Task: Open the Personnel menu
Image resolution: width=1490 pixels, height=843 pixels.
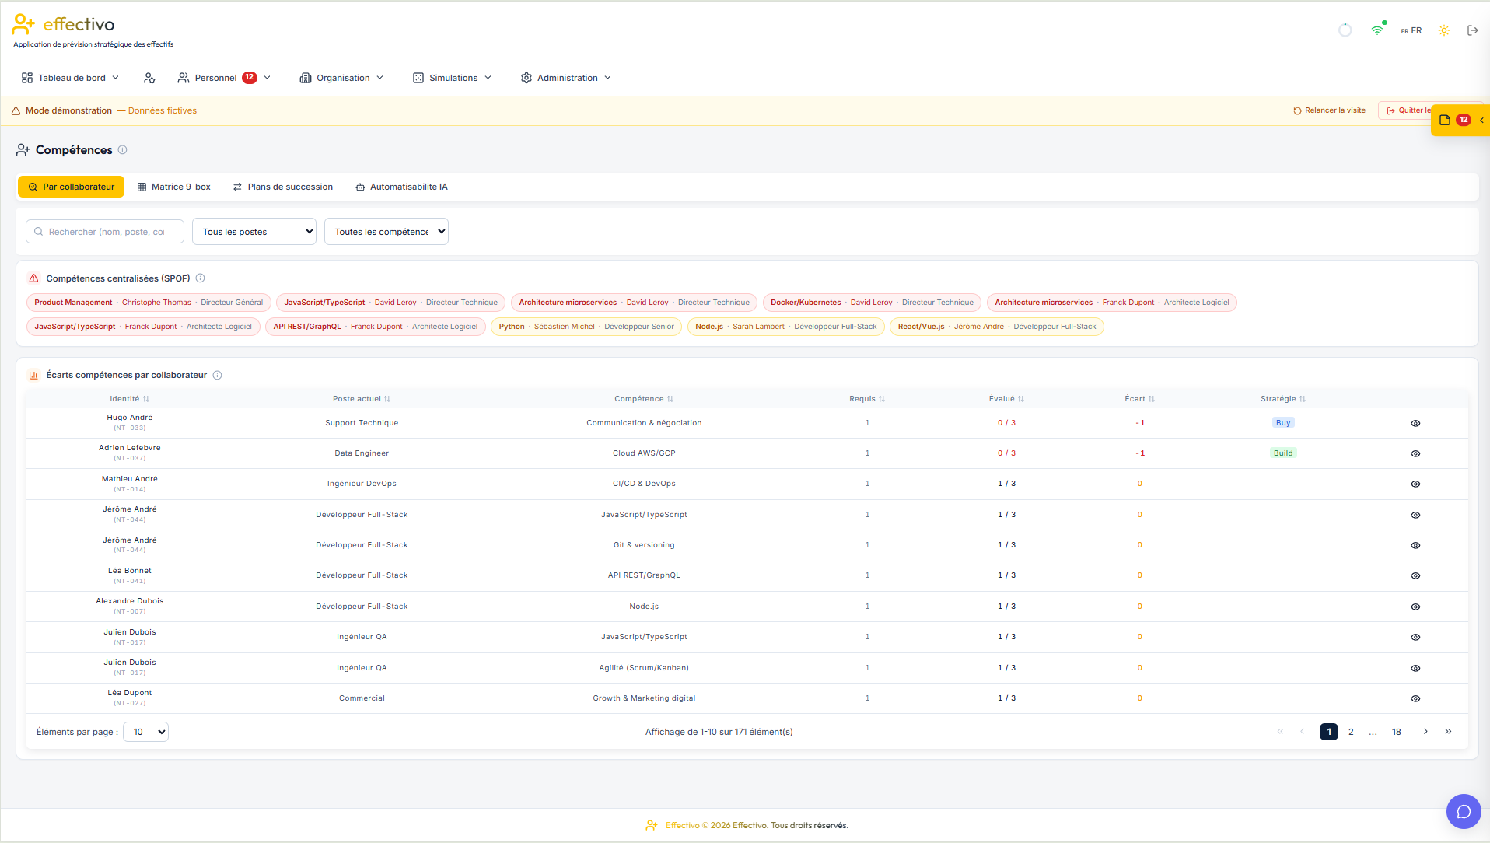Action: point(224,78)
